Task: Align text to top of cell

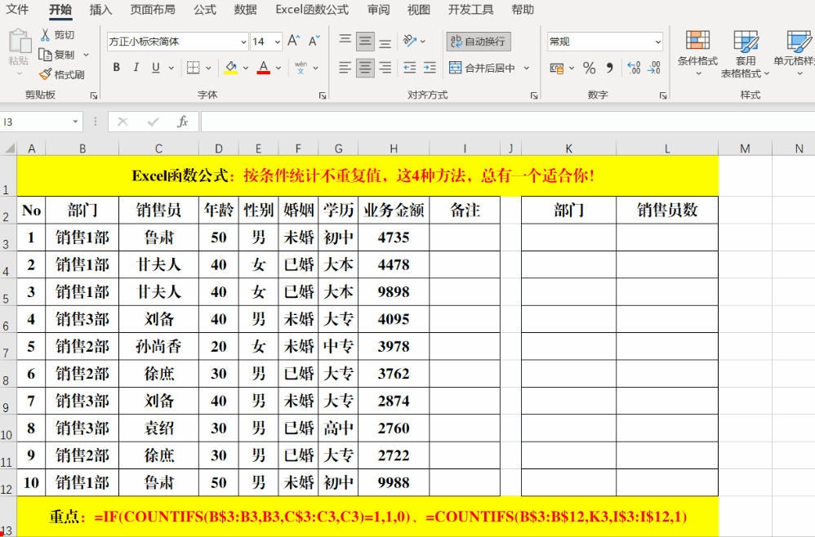Action: (345, 41)
